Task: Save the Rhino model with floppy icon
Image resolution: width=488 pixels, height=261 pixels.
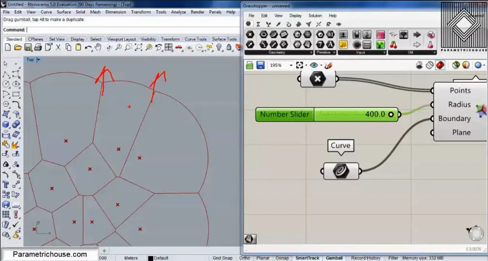Action: pos(28,47)
